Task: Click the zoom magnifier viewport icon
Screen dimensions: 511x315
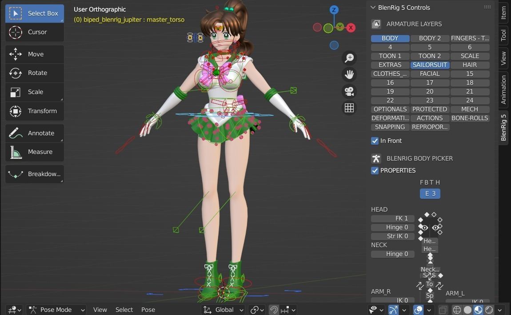Action: pyautogui.click(x=349, y=58)
